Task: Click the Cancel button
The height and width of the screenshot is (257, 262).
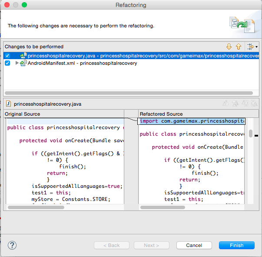Action: 194,245
